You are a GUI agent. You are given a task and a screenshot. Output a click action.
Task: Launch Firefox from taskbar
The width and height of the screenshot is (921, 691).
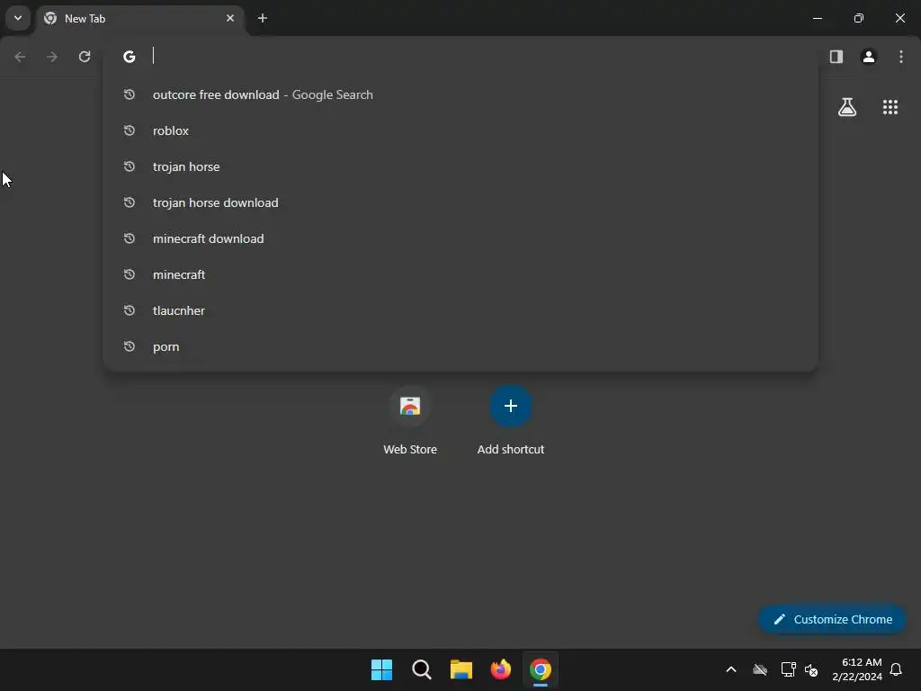[501, 669]
